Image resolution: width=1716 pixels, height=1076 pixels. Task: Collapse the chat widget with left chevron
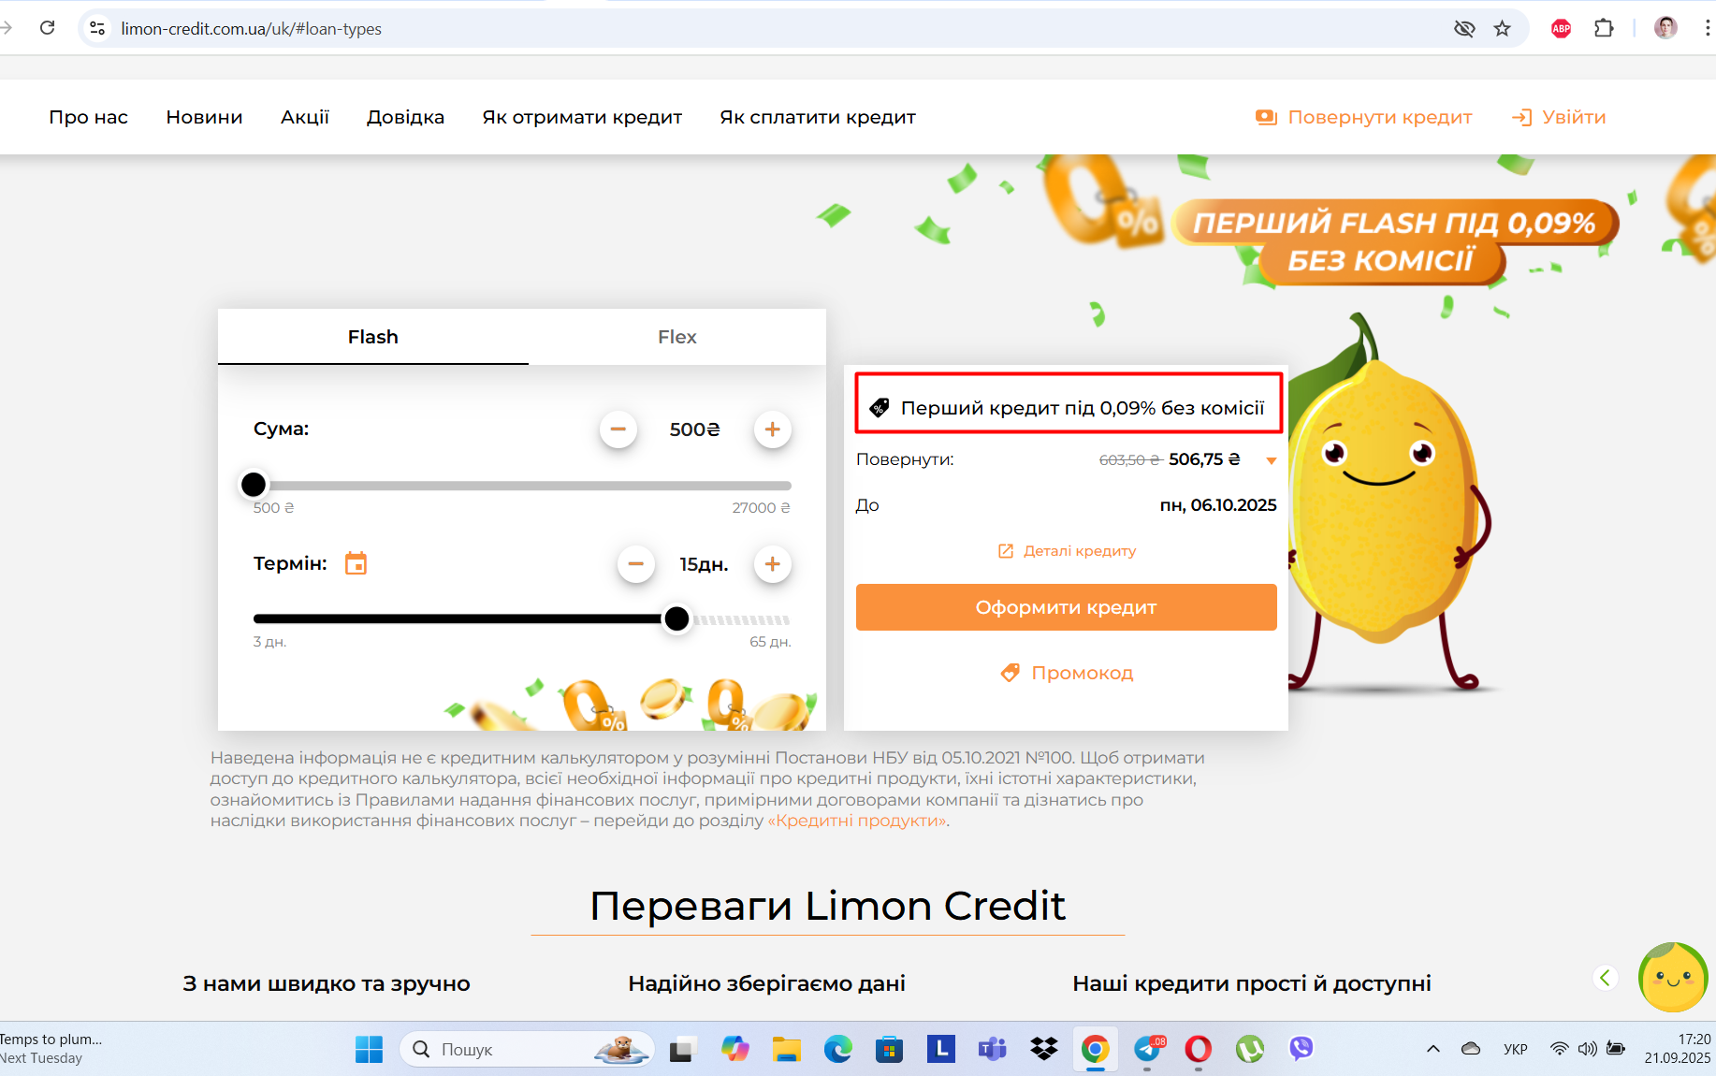(x=1606, y=978)
